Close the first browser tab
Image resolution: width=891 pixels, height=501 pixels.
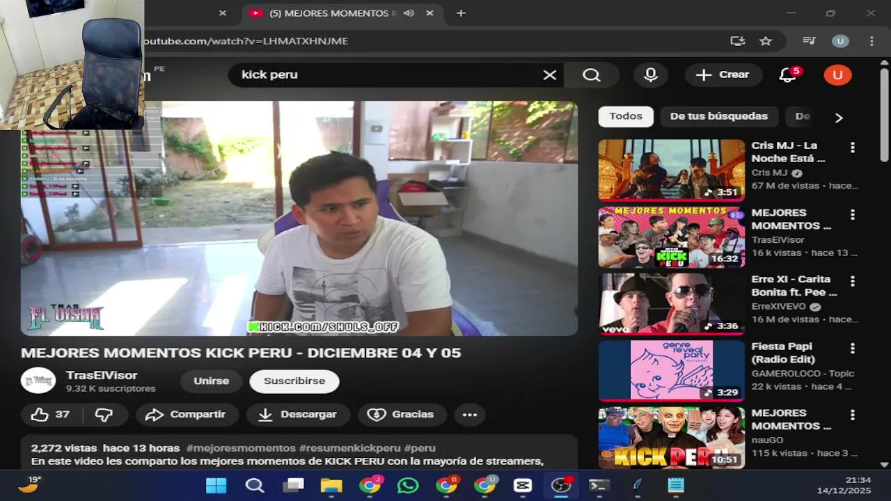click(223, 13)
